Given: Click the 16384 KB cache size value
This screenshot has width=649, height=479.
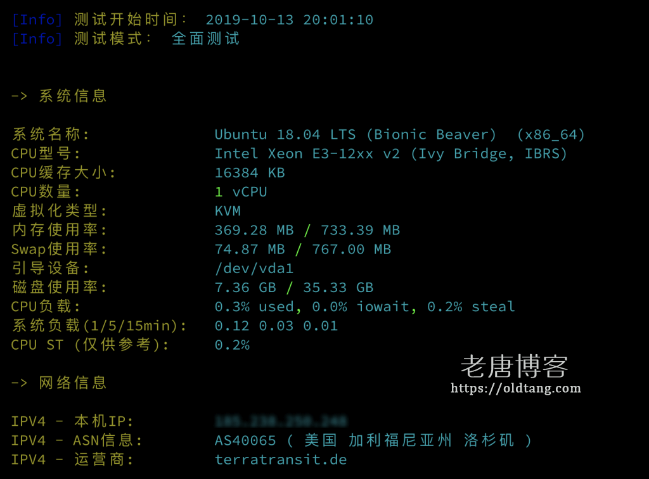Looking at the screenshot, I should coord(250,173).
